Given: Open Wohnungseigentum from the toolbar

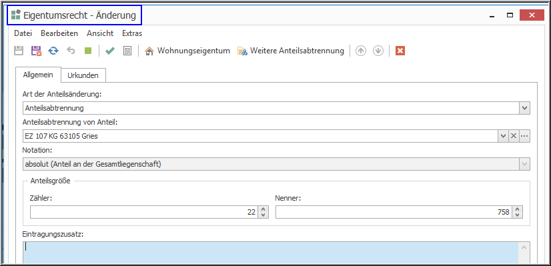Looking at the screenshot, I should coord(187,51).
